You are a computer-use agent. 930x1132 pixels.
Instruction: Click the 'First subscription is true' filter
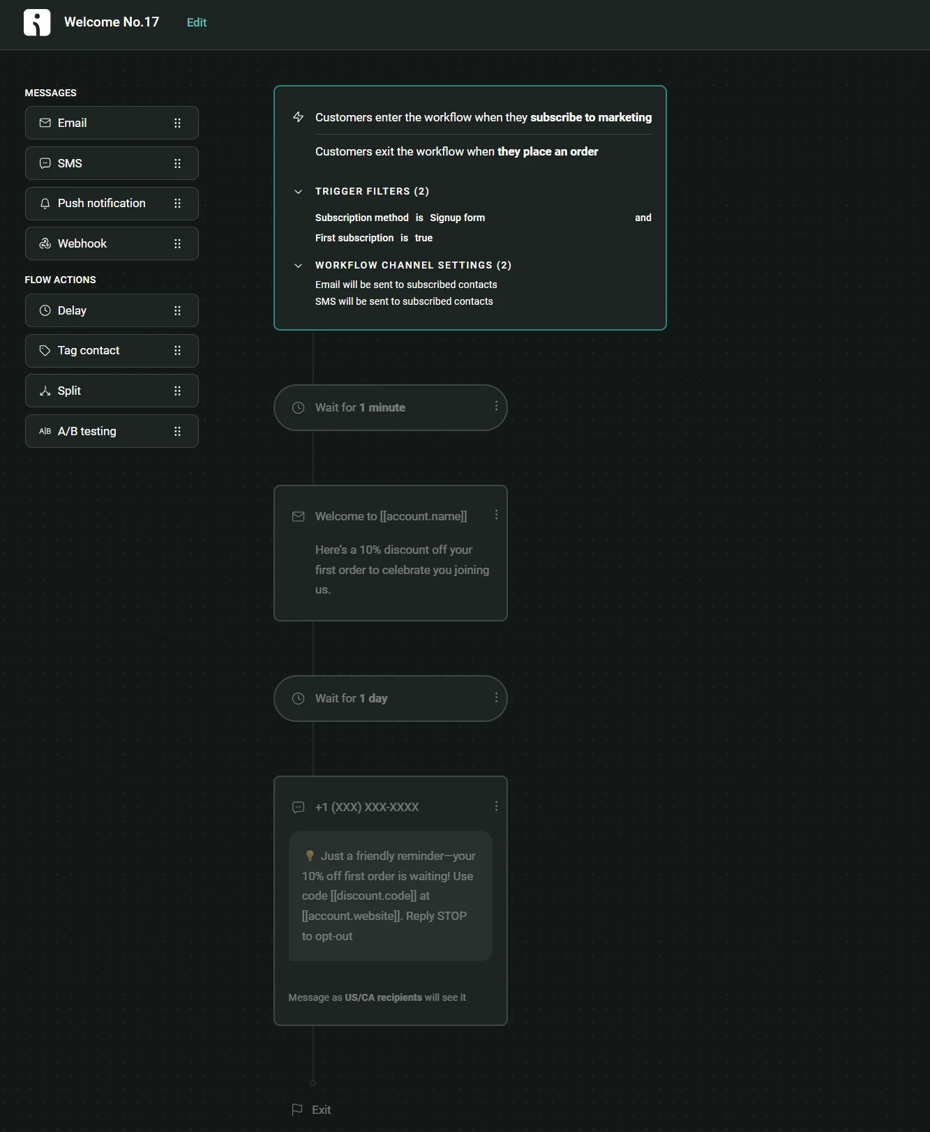(x=374, y=238)
